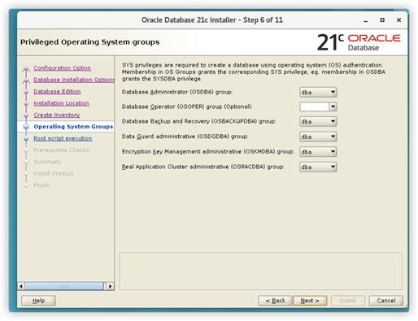This screenshot has height=321, width=418.
Task: Go to Database Installation Options step
Action: [74, 80]
